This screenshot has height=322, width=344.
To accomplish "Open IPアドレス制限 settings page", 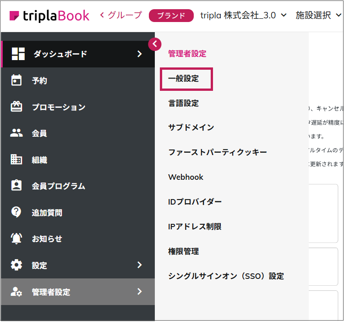I will [196, 227].
